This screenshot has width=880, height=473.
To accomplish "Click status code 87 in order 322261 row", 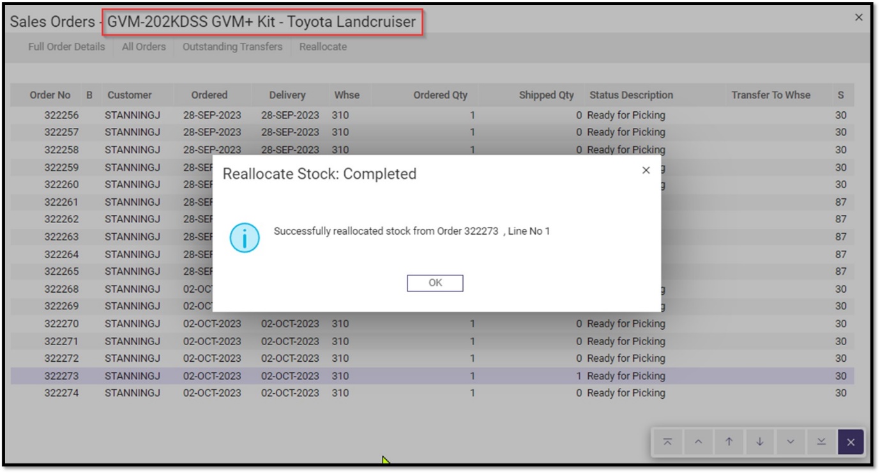I will [x=840, y=202].
